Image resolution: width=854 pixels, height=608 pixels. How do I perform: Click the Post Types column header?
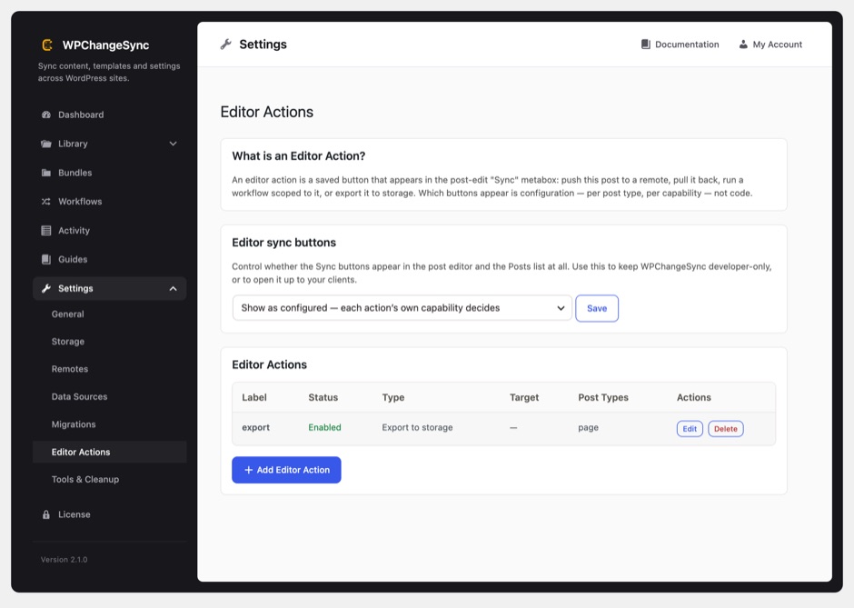(603, 398)
